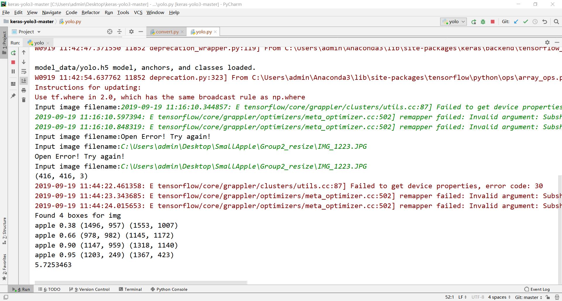
Task: Toggle scroll-to-end in console output
Action: (x=24, y=81)
